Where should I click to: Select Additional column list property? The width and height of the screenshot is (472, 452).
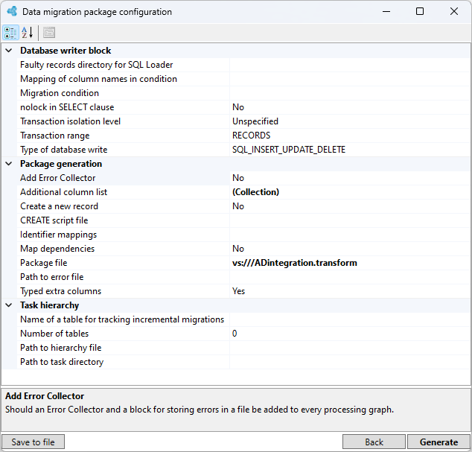(x=124, y=192)
